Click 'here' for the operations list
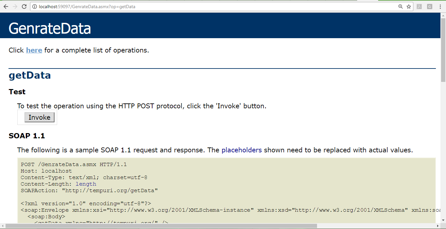The width and height of the screenshot is (446, 229). click(34, 50)
